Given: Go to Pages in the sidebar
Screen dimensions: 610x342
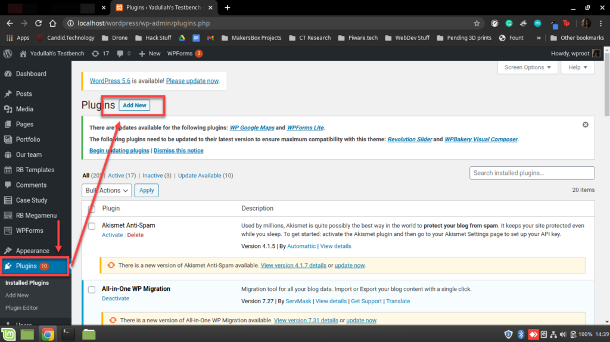Looking at the screenshot, I should tap(24, 124).
